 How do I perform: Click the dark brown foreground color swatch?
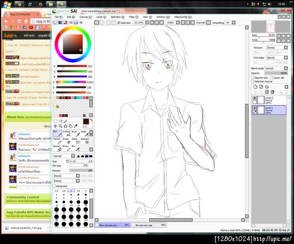coord(86,122)
